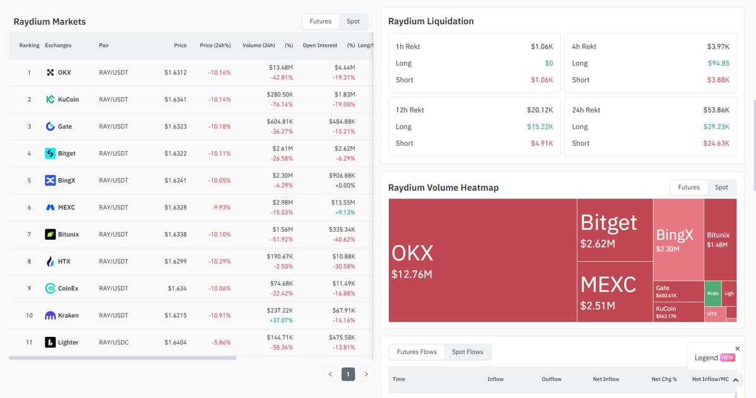Click KuCoin price $1.6341
The height and width of the screenshot is (398, 756).
point(175,99)
